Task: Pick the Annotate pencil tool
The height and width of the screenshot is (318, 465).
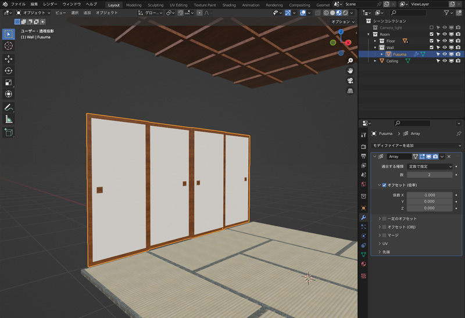Action: point(9,107)
